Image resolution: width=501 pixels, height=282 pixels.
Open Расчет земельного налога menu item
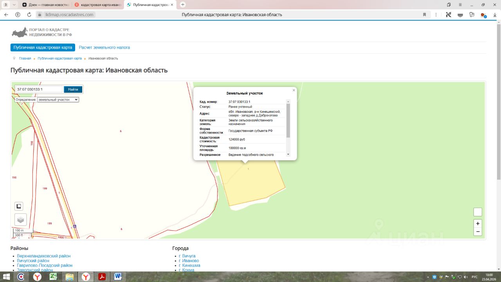[x=105, y=47]
